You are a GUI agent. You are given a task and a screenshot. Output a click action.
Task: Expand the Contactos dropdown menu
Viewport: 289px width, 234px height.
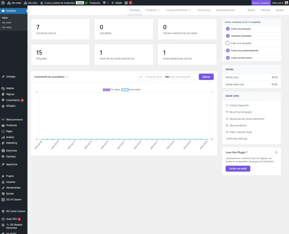[153, 10]
